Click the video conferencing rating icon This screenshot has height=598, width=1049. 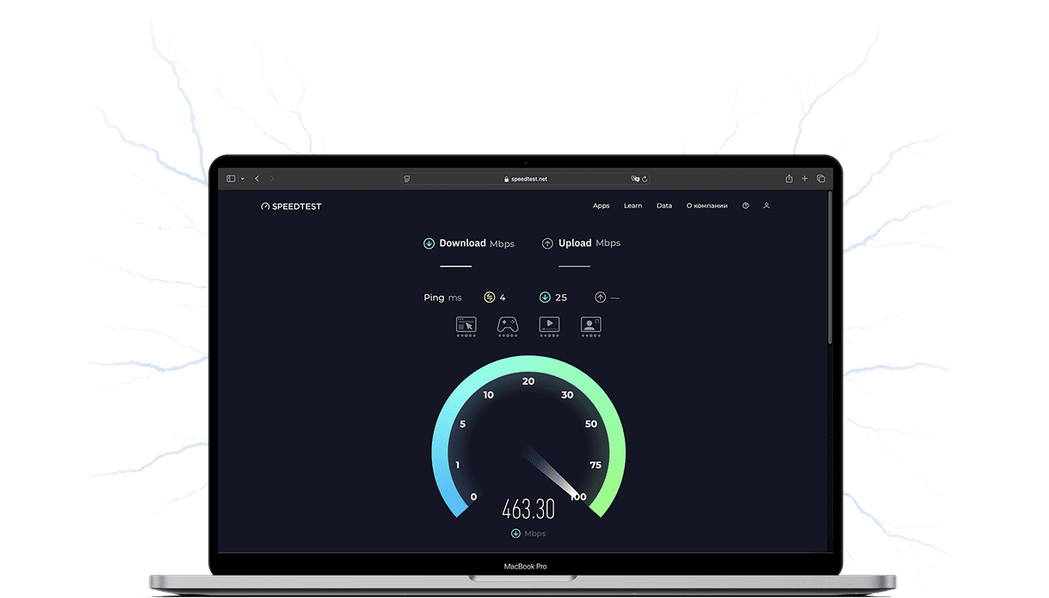[x=590, y=324]
